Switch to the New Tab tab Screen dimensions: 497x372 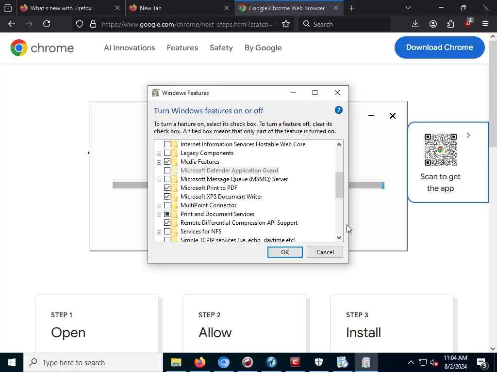coord(180,8)
